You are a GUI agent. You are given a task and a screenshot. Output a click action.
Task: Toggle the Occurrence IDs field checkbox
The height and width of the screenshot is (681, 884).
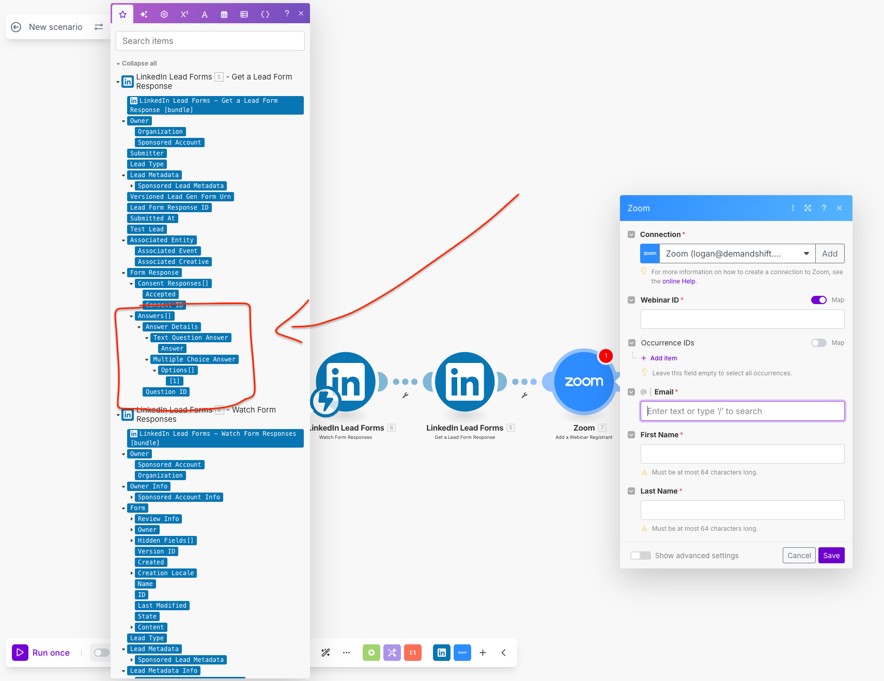(x=631, y=343)
